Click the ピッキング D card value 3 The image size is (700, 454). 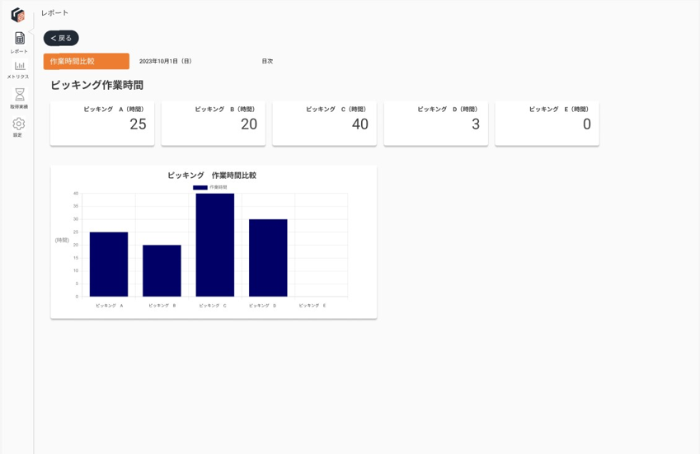point(476,124)
